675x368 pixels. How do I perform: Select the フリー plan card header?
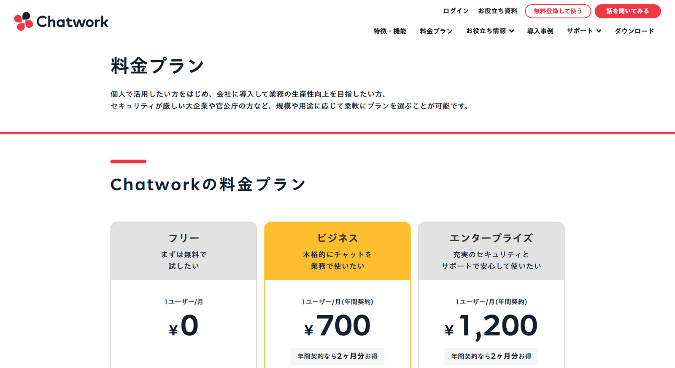(184, 251)
